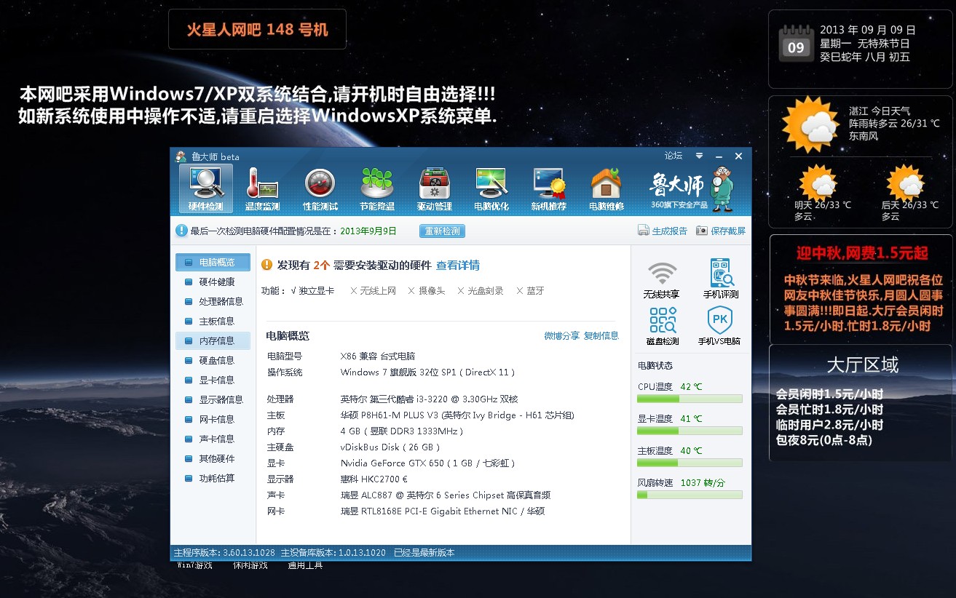Click the OS value Windows 7 旗舰版 32位
Screen dimensions: 956x598
(428, 372)
